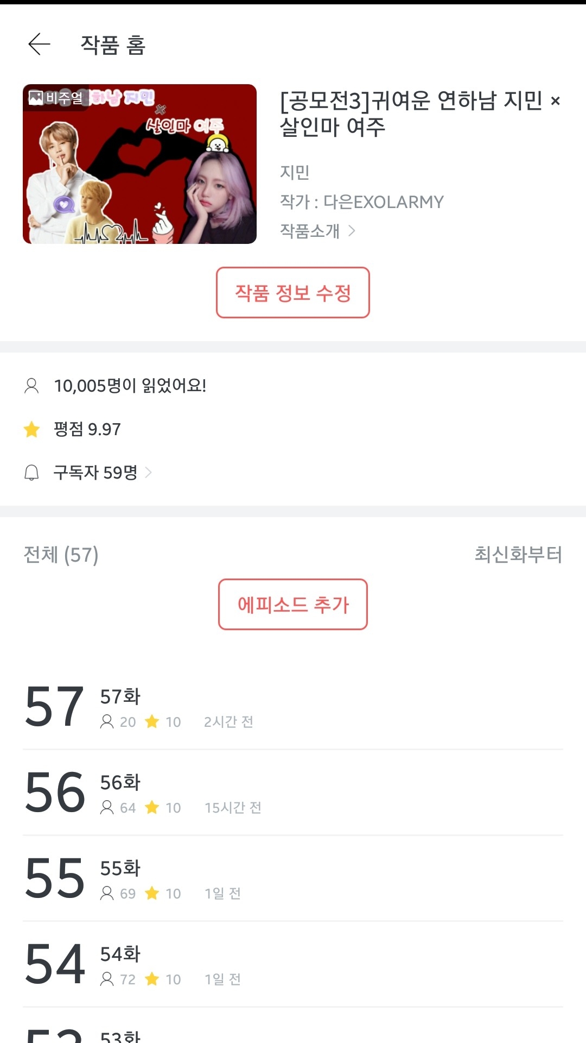Image resolution: width=586 pixels, height=1043 pixels.
Task: Tap the reader count person icon
Action: pyautogui.click(x=31, y=386)
